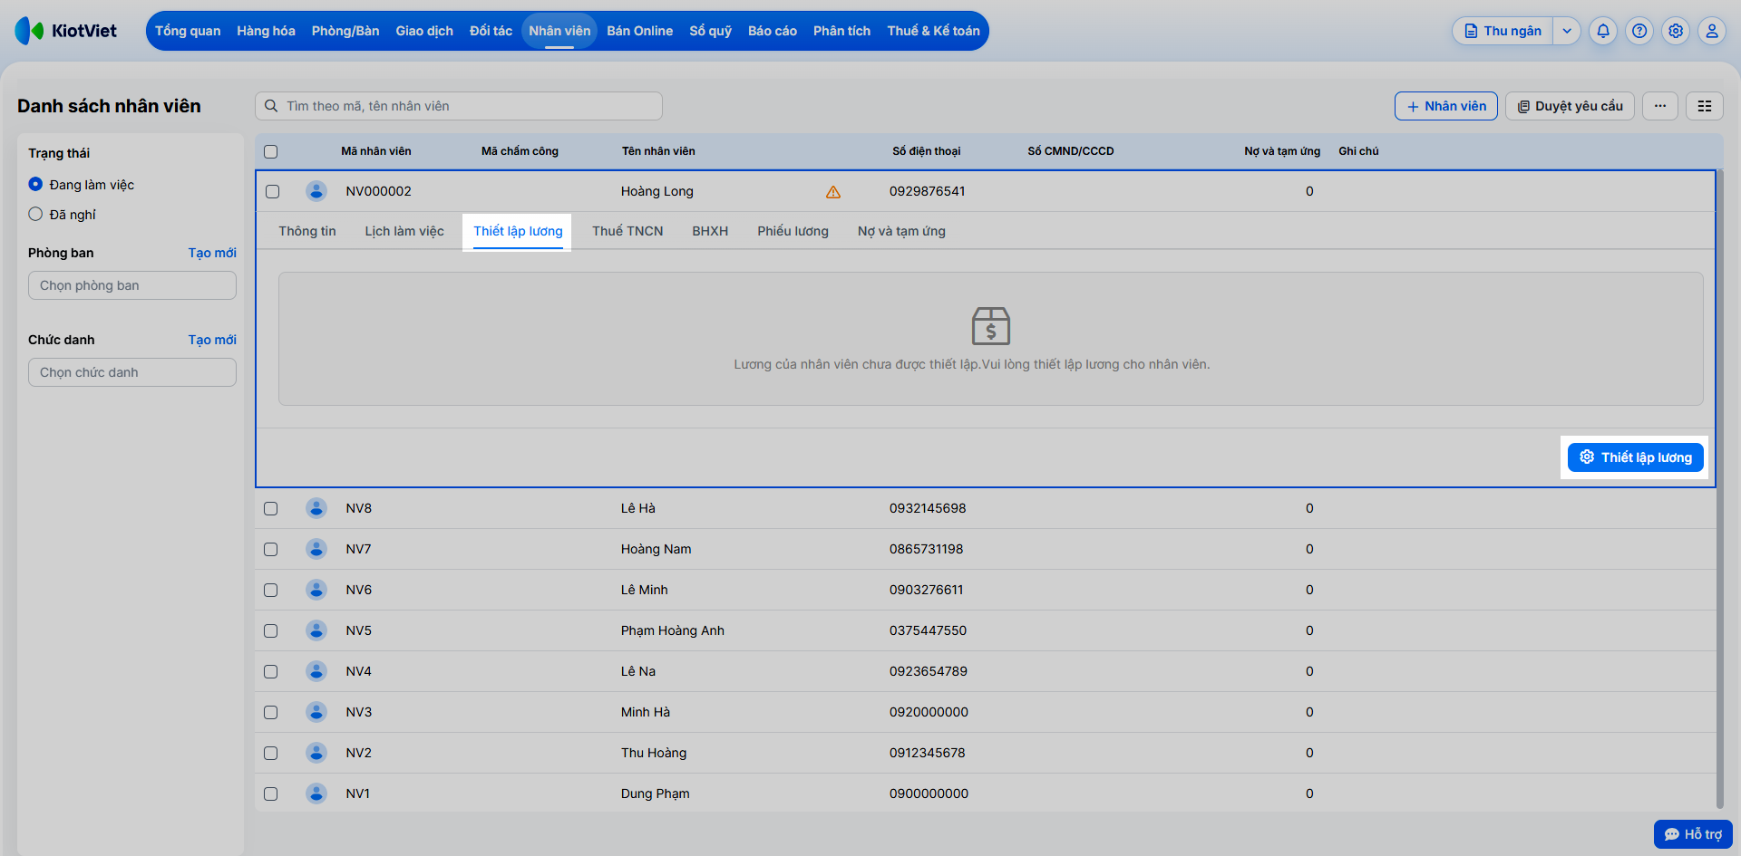Screen dimensions: 1741x856
Task: Open the Tổng quan menu
Action: coord(188,31)
